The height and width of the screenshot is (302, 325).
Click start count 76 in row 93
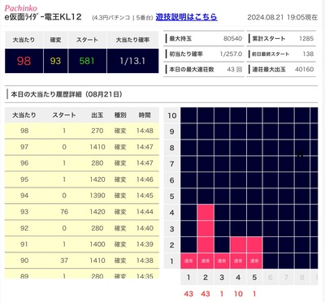click(64, 212)
